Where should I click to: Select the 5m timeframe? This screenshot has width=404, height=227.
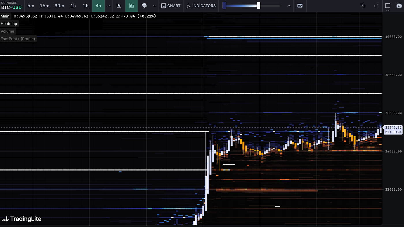tap(31, 6)
